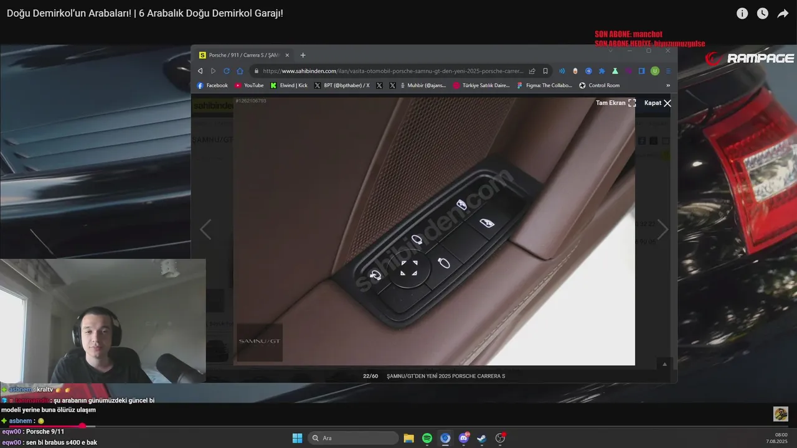
Task: Reload the sahibinden page
Action: coord(227,71)
